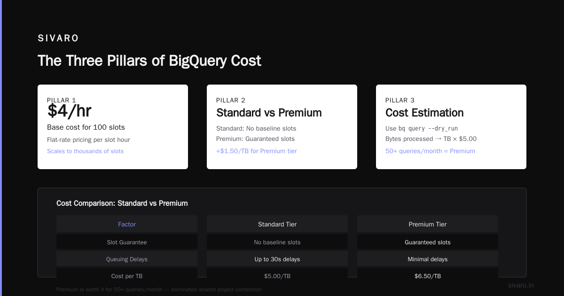This screenshot has width=564, height=296.
Task: Click the 'Cost Estimation' card title
Action: [424, 113]
